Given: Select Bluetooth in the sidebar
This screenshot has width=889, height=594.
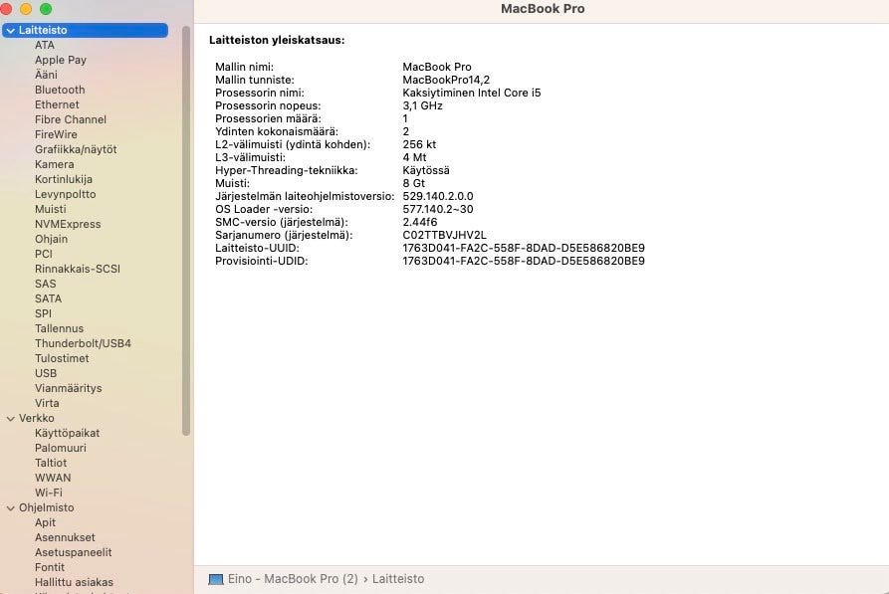Looking at the screenshot, I should click(x=60, y=91).
